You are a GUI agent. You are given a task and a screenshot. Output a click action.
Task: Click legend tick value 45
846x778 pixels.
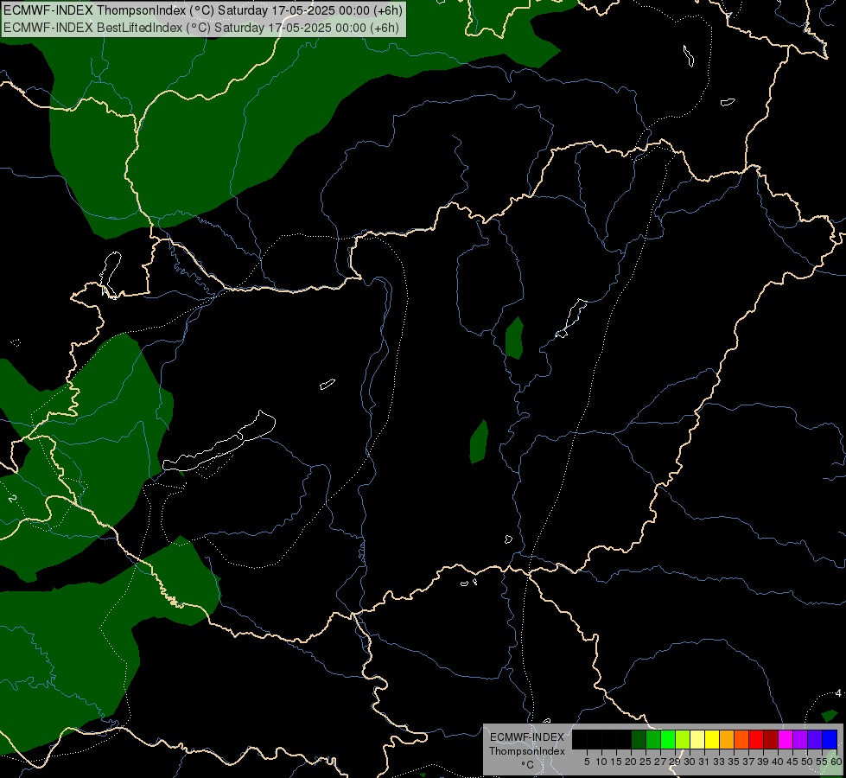792,762
